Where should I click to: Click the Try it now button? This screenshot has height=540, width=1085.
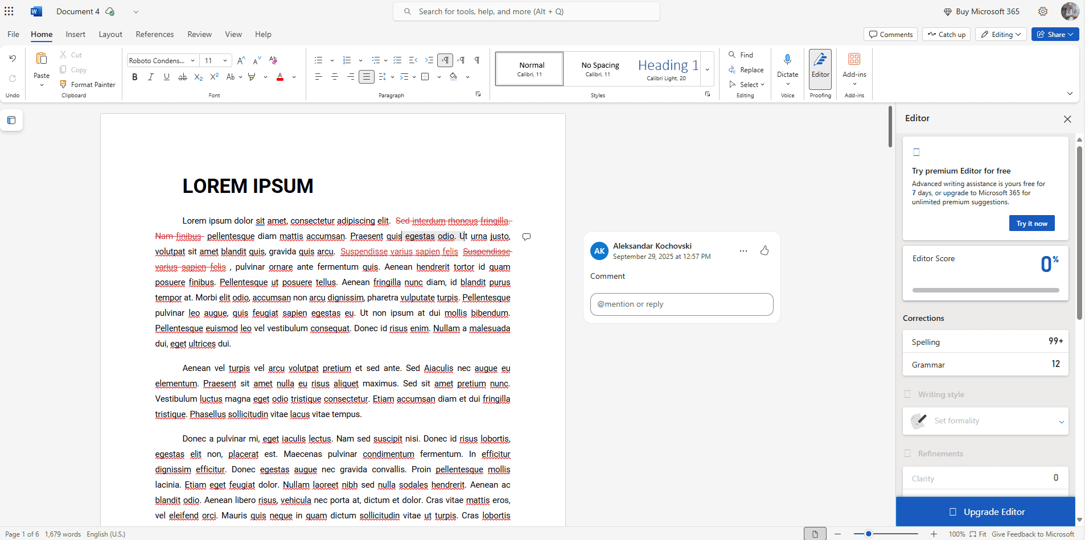click(x=1031, y=223)
